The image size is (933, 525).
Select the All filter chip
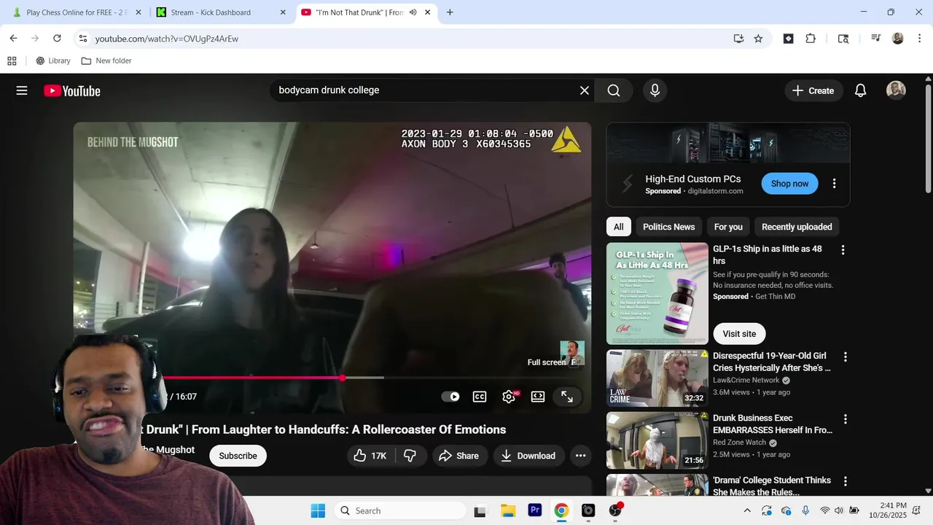tap(618, 227)
